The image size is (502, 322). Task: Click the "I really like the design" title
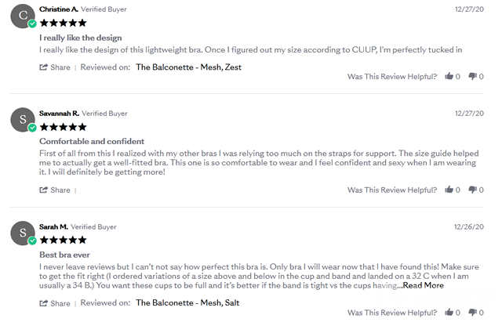click(x=81, y=37)
